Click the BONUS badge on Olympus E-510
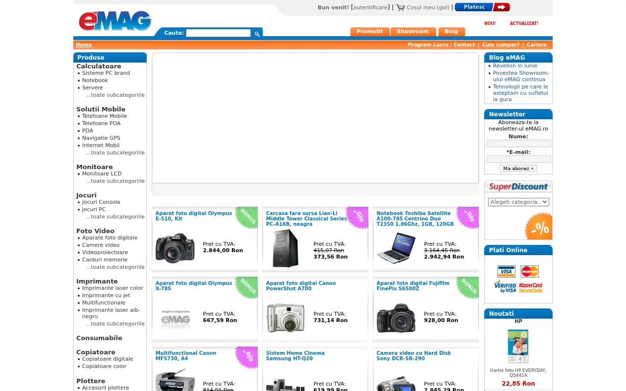This screenshot has width=626, height=391. pyautogui.click(x=246, y=217)
